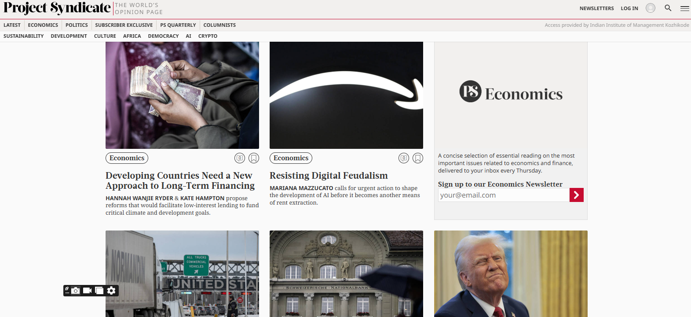Click the overlapping windows capture icon
This screenshot has height=317, width=691.
99,291
